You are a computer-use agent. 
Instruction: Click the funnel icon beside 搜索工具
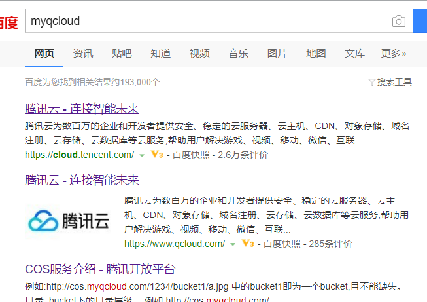click(x=371, y=82)
